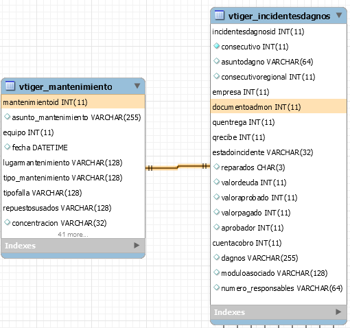The height and width of the screenshot is (328, 350).
Task: Click the diamond icon next to reparados CHAR(3)
Action: 216,167
